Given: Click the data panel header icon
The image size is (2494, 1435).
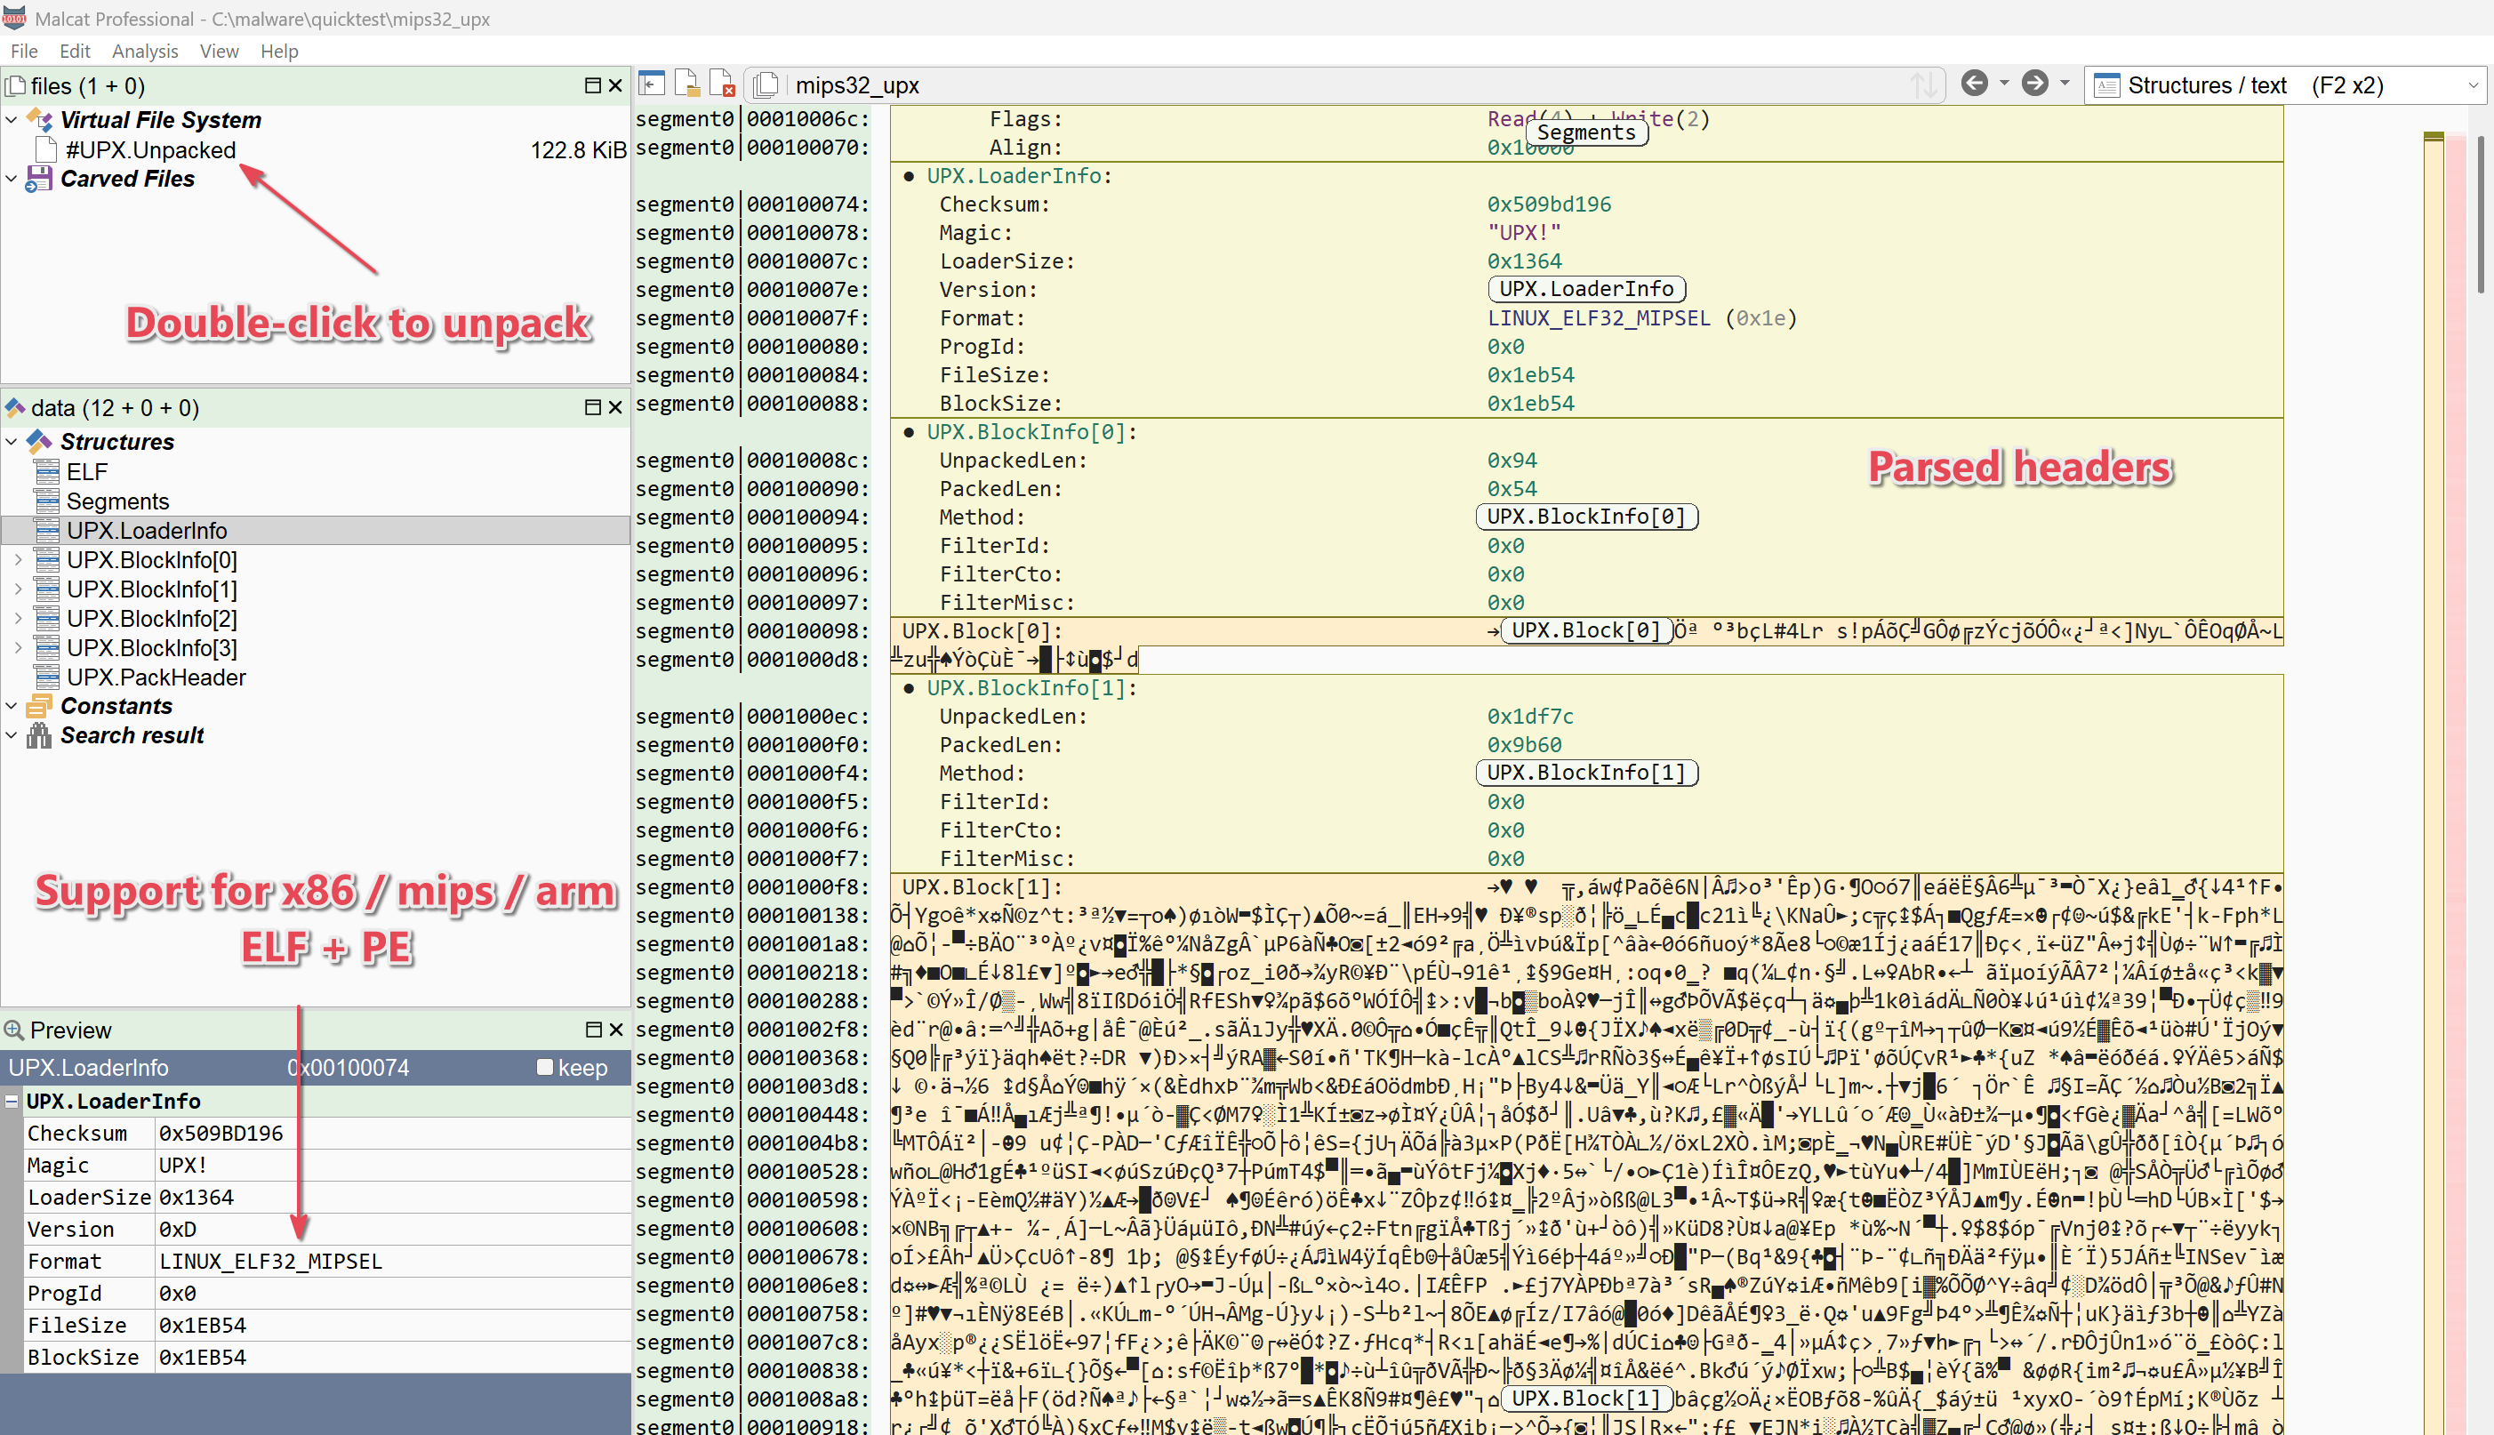Looking at the screenshot, I should point(15,407).
